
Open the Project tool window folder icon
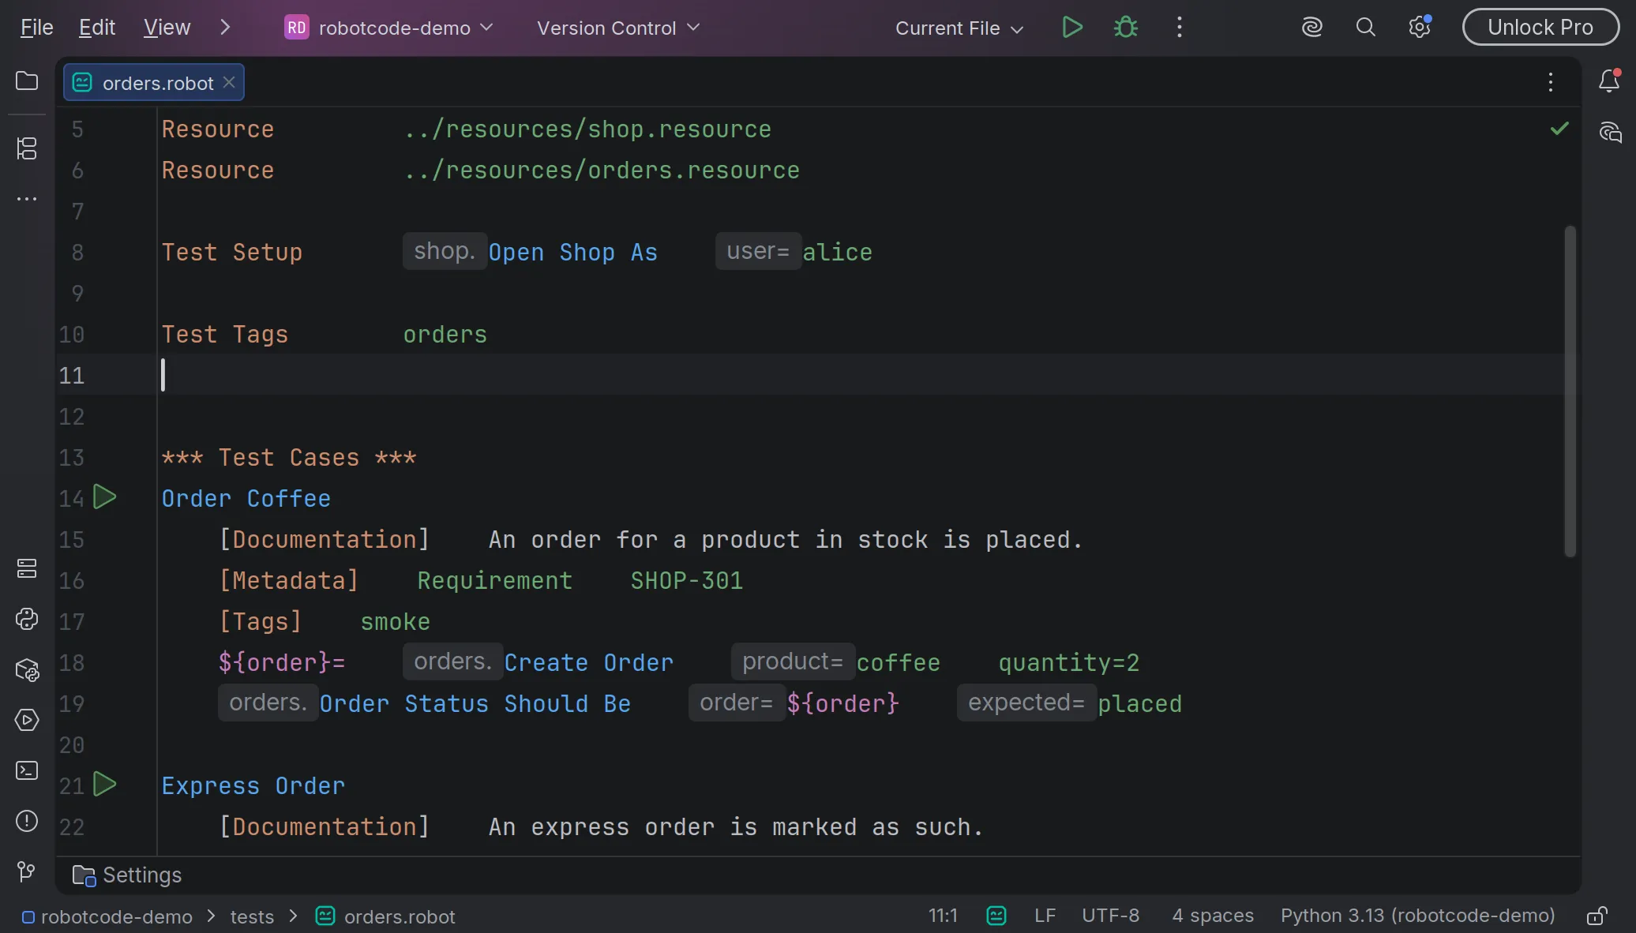pos(27,81)
